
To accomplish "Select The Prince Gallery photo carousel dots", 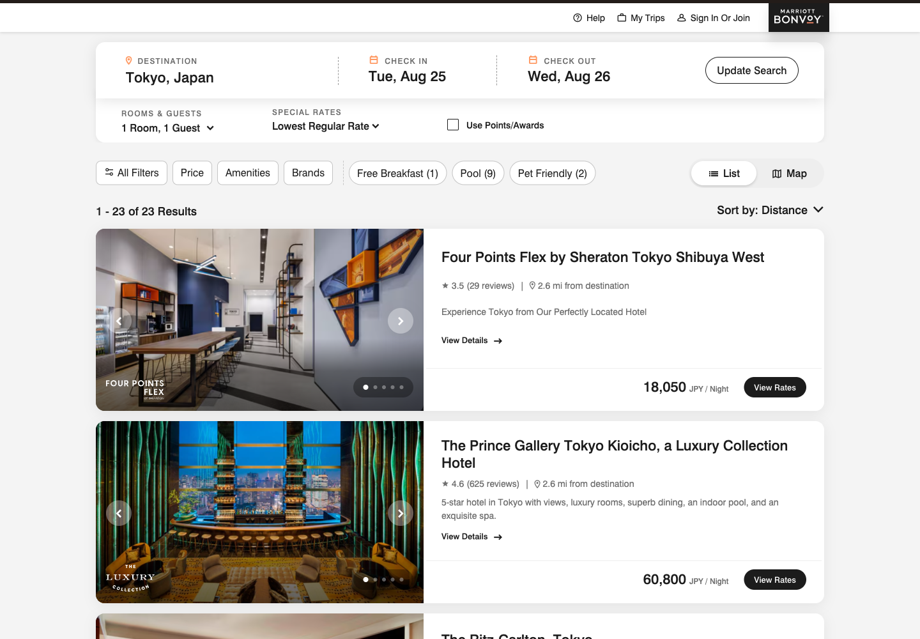I will (x=383, y=580).
